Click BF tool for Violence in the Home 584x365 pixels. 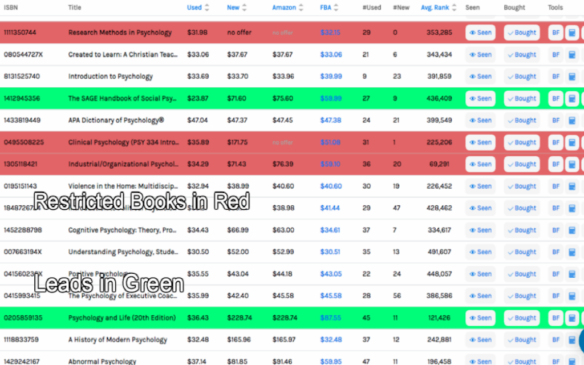tap(555, 186)
